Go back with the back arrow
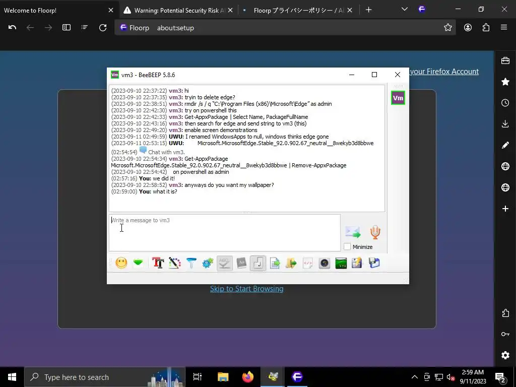This screenshot has height=387, width=516. click(30, 28)
